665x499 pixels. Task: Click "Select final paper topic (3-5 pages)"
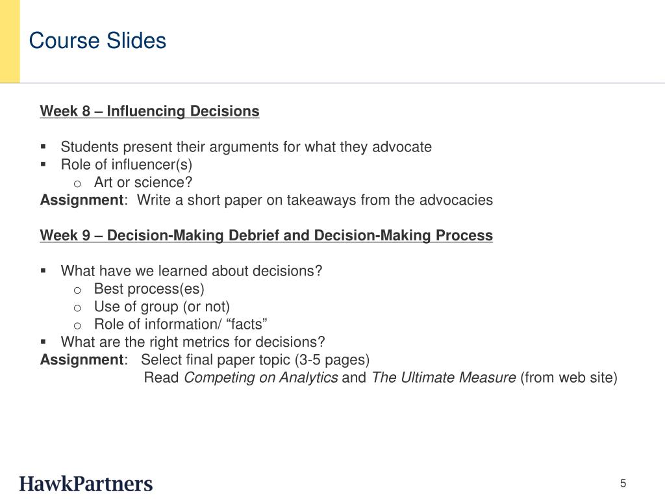point(255,360)
